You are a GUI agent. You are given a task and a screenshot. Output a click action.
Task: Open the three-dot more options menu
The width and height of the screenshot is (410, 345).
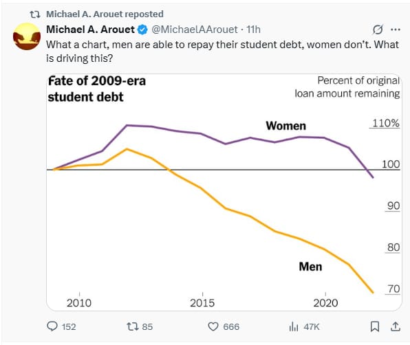396,30
